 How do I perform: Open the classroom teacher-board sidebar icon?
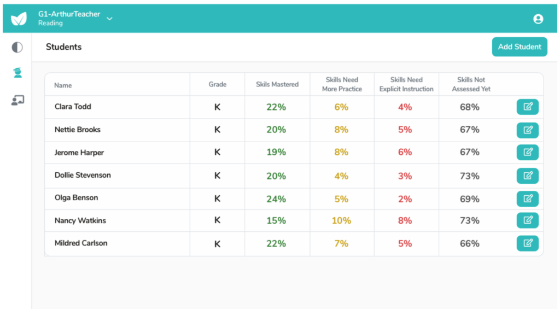17,100
